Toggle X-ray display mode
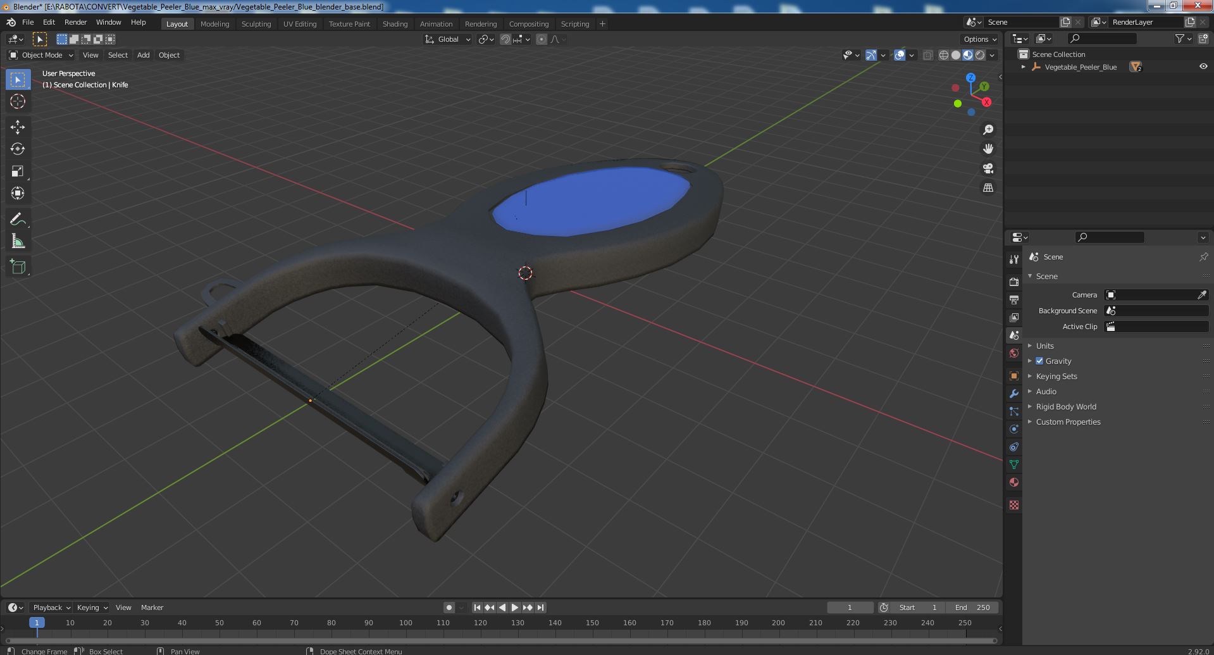The image size is (1214, 655). click(x=927, y=55)
